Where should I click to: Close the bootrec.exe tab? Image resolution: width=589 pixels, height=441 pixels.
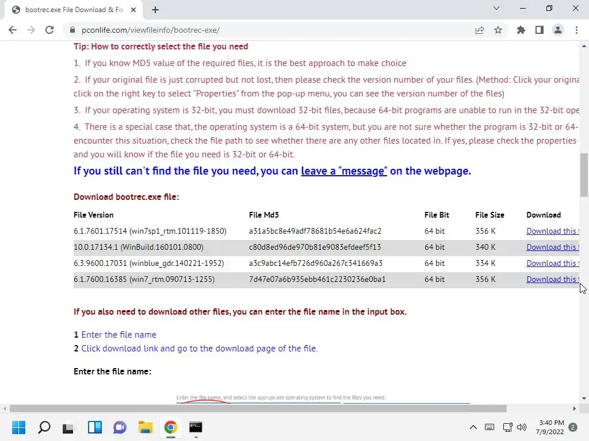[x=133, y=10]
